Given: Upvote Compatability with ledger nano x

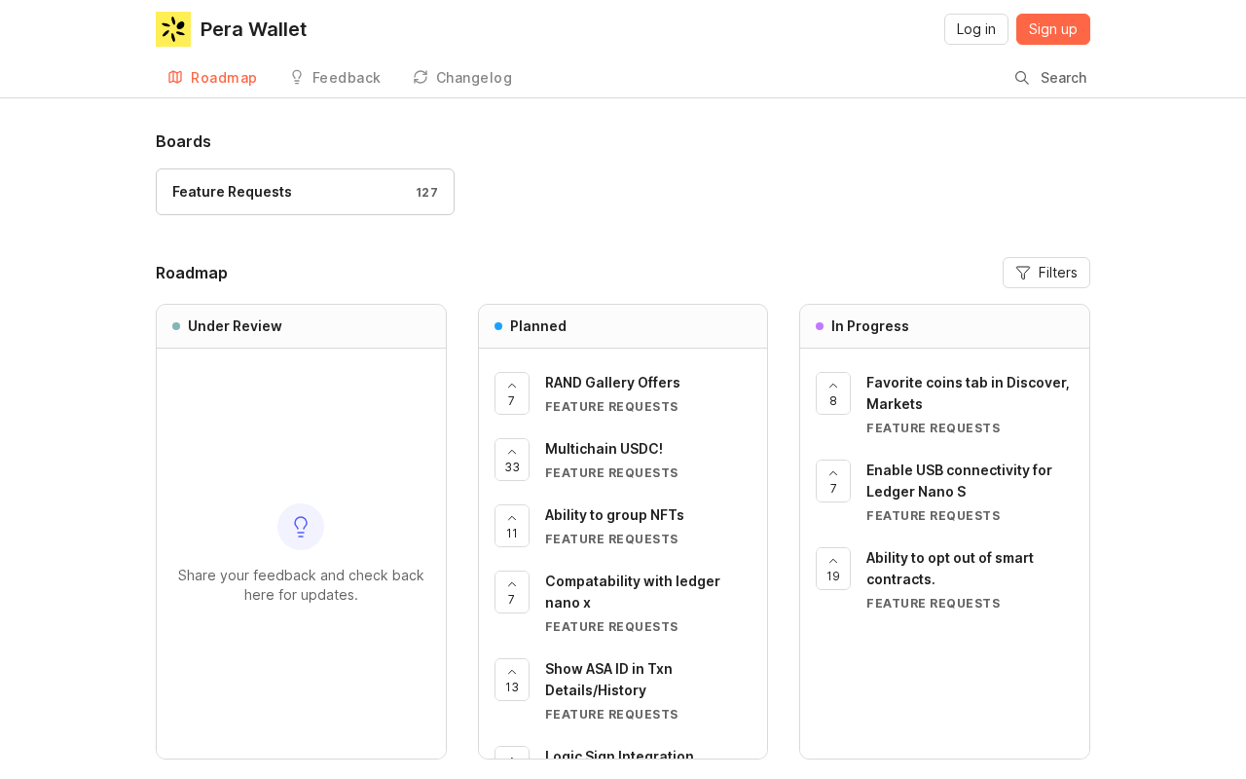Looking at the screenshot, I should click(x=512, y=592).
